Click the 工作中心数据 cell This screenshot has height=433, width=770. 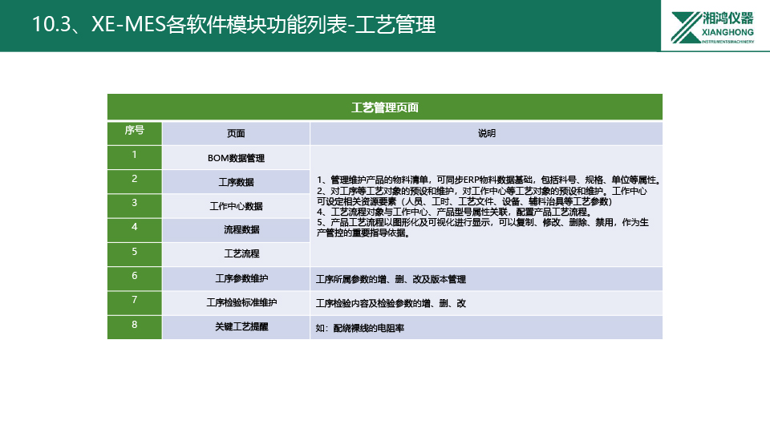tap(236, 206)
